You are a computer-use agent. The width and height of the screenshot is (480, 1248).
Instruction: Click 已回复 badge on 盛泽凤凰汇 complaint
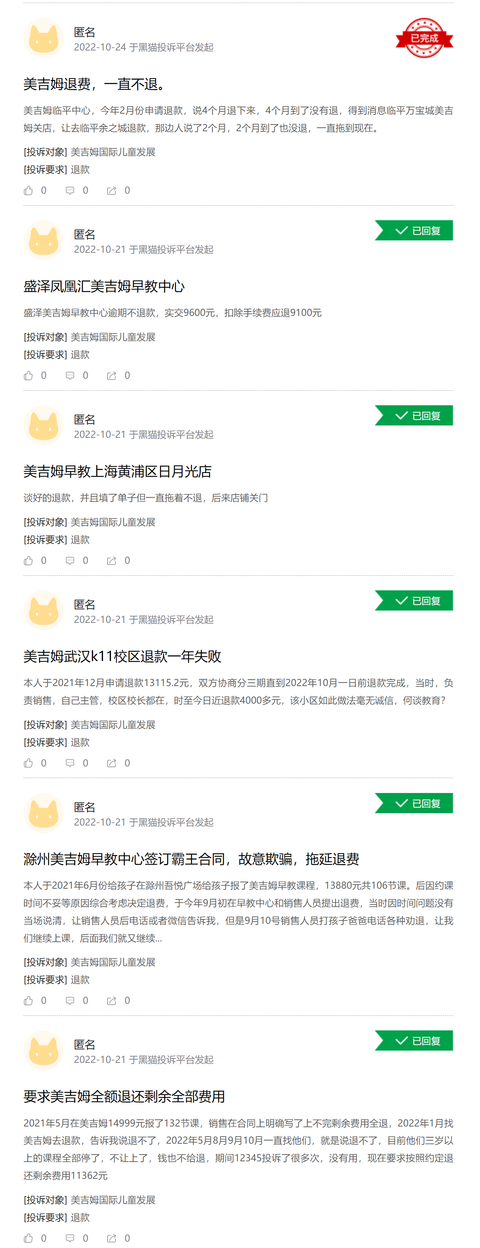pyautogui.click(x=415, y=231)
